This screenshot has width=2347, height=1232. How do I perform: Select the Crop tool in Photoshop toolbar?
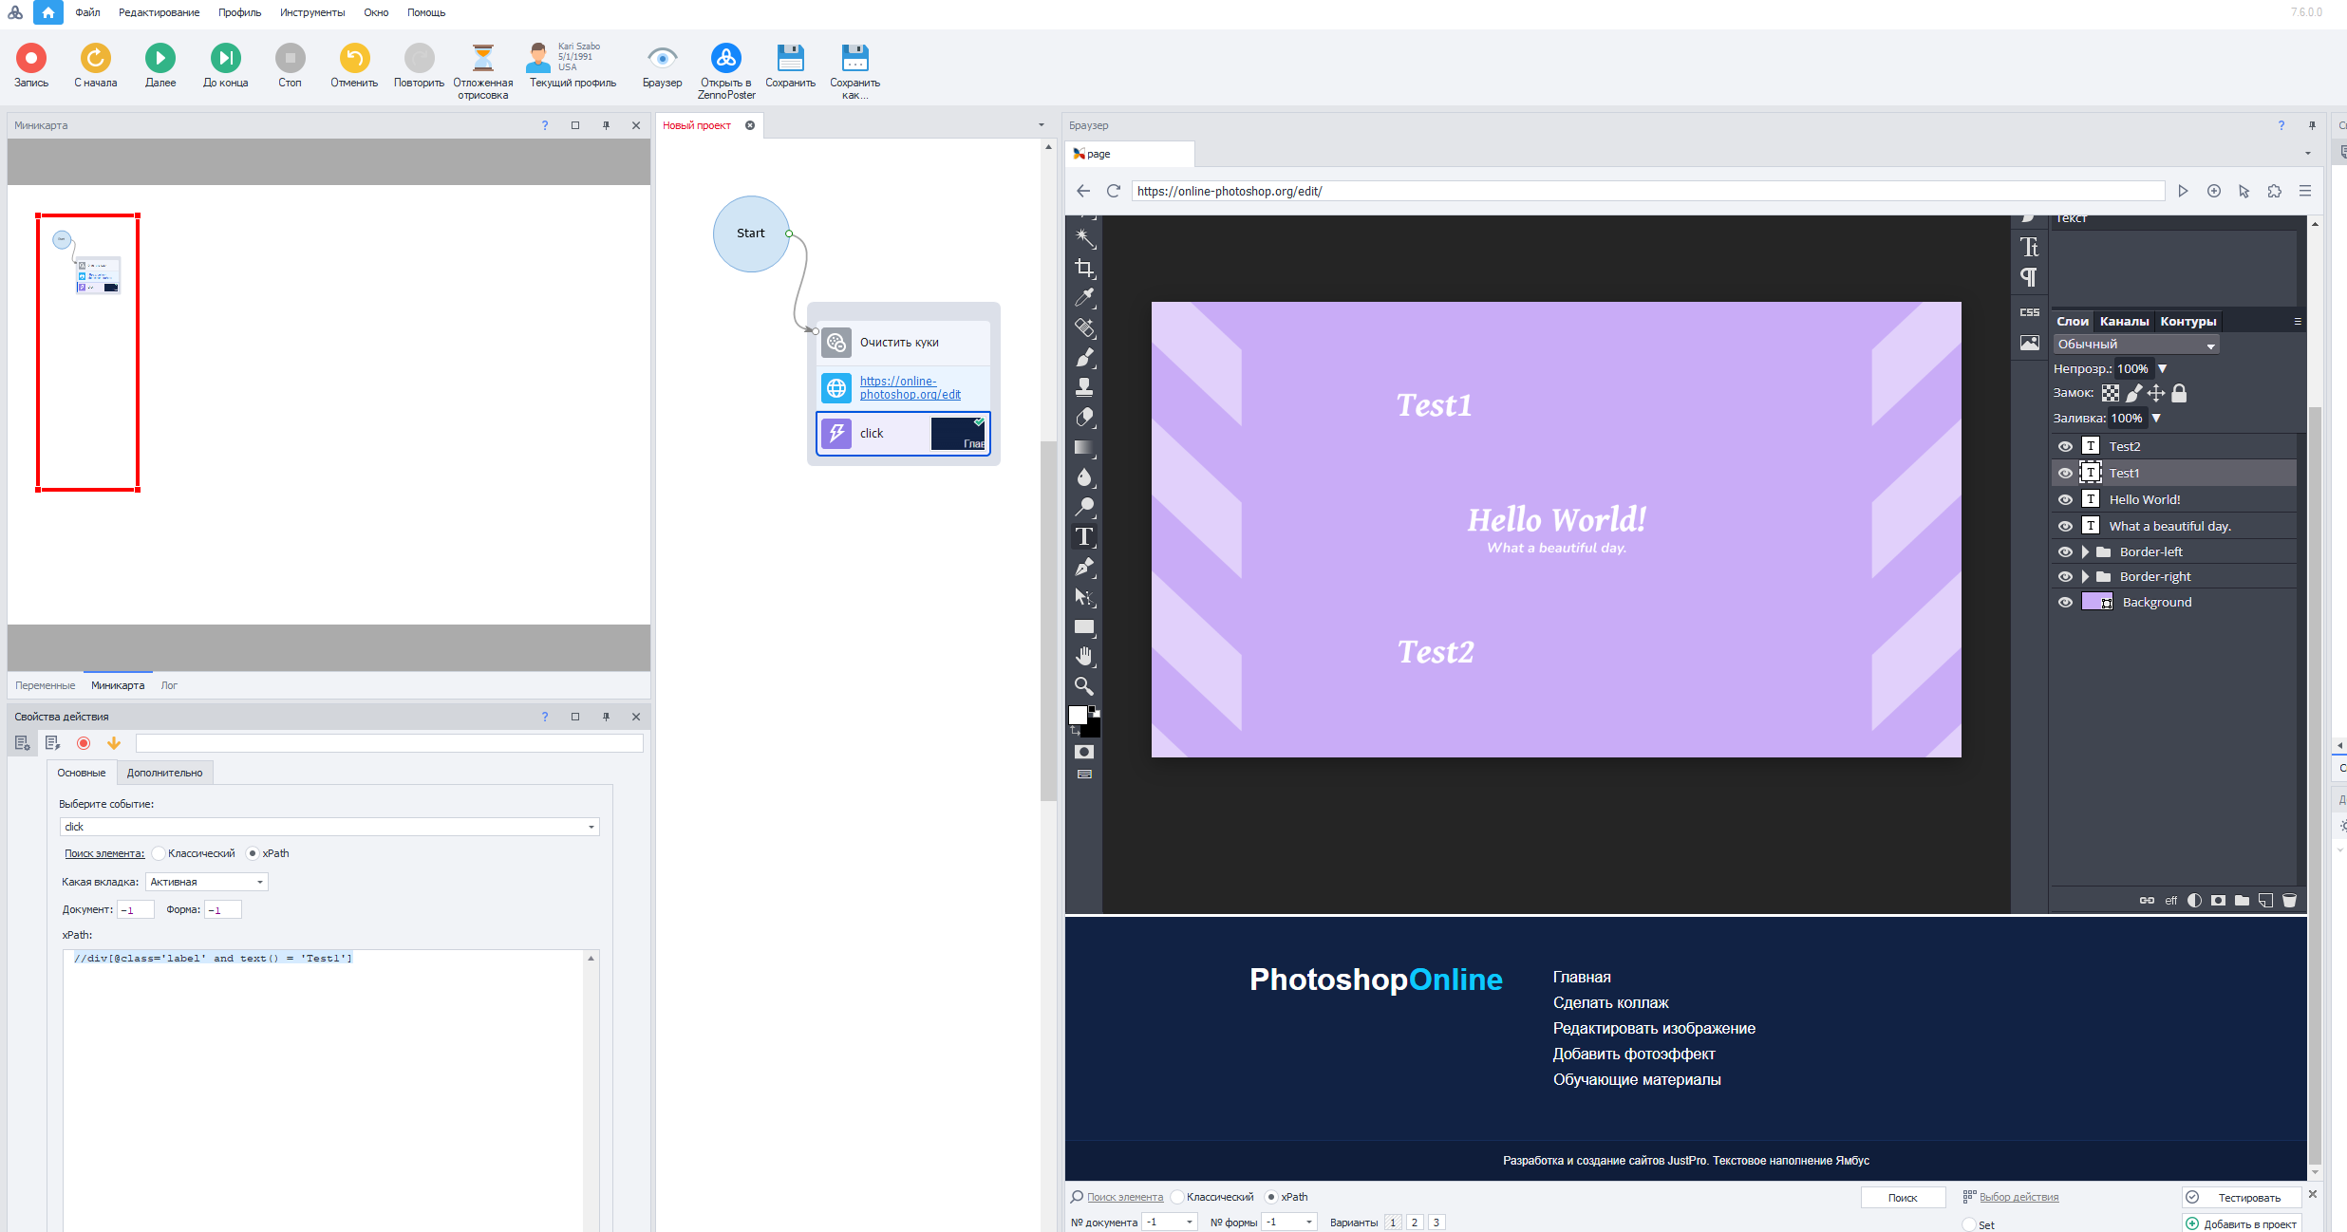coord(1084,268)
